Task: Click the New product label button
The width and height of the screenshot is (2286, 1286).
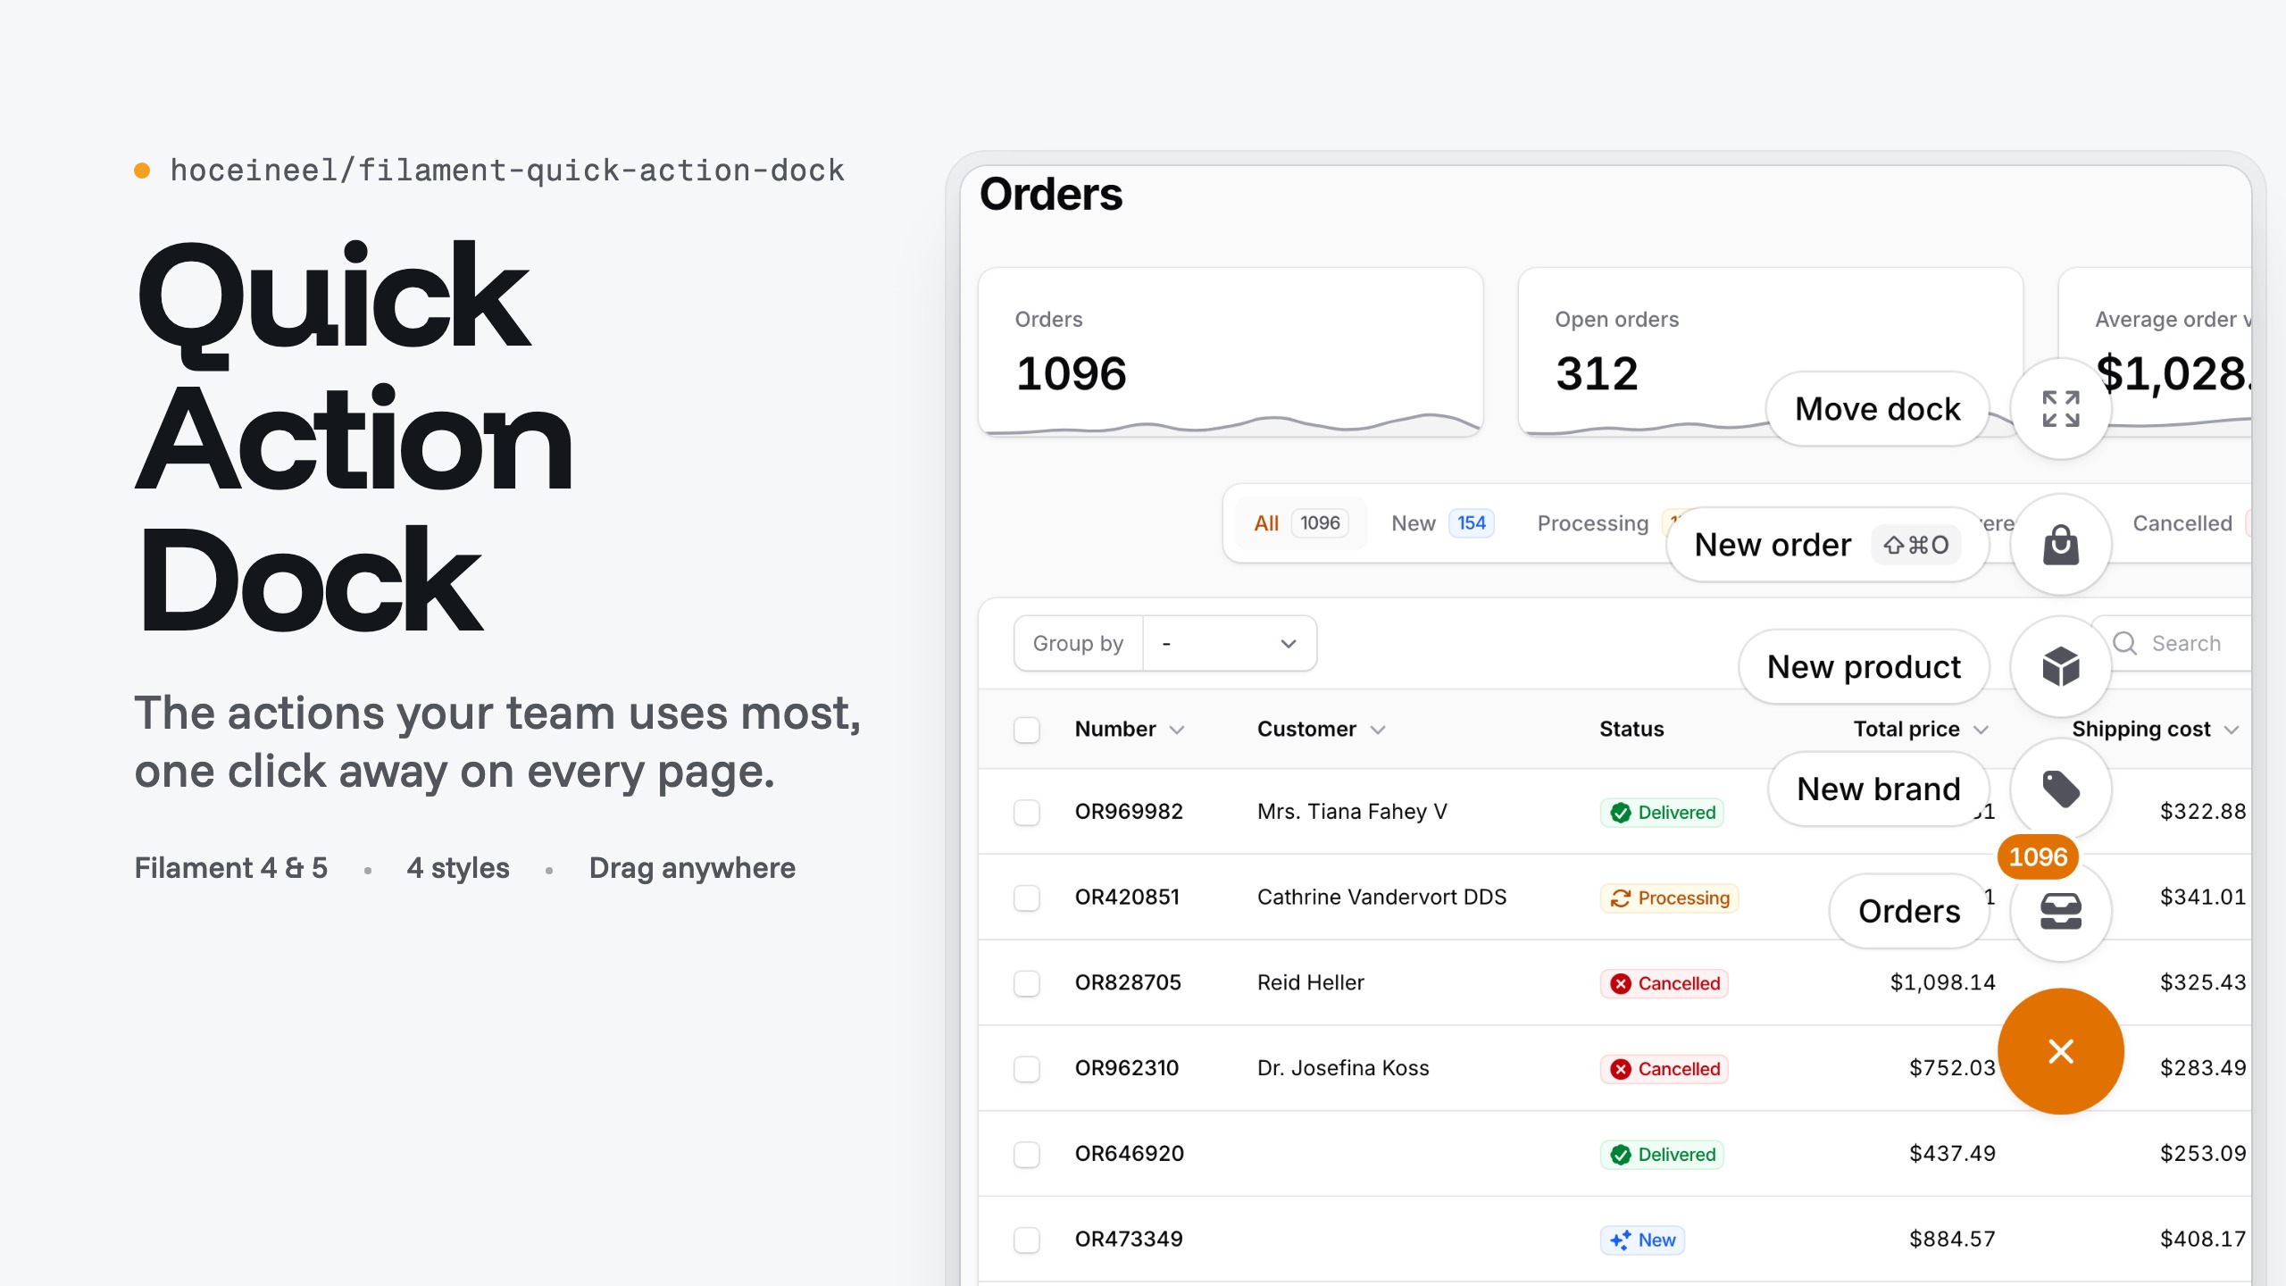Action: point(1864,666)
